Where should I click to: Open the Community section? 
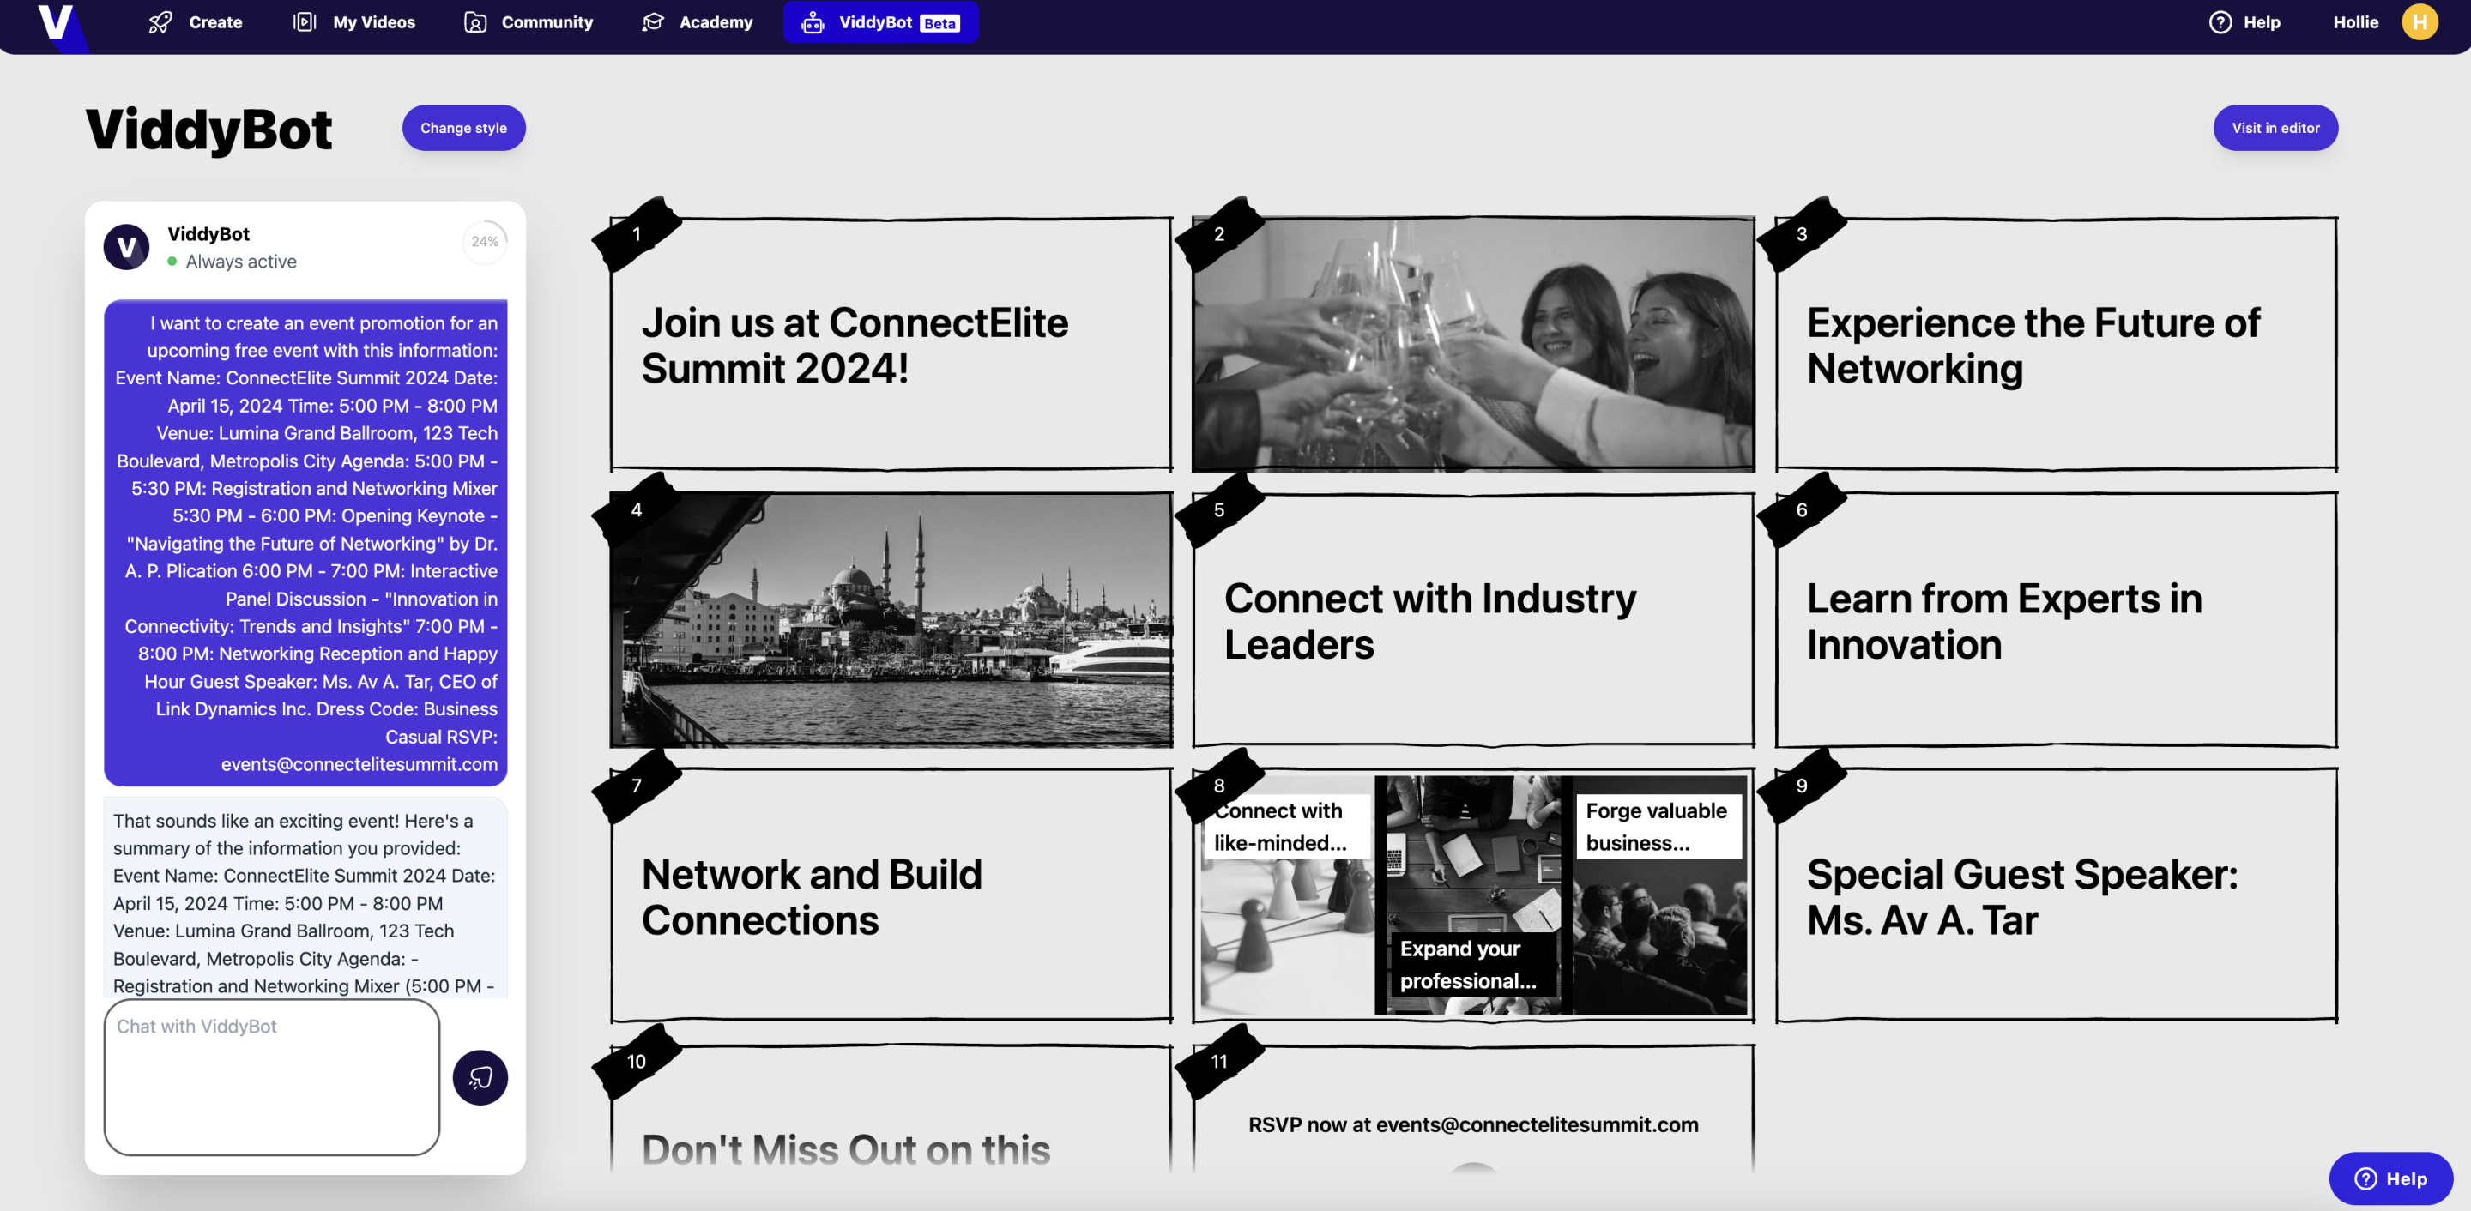coord(529,22)
